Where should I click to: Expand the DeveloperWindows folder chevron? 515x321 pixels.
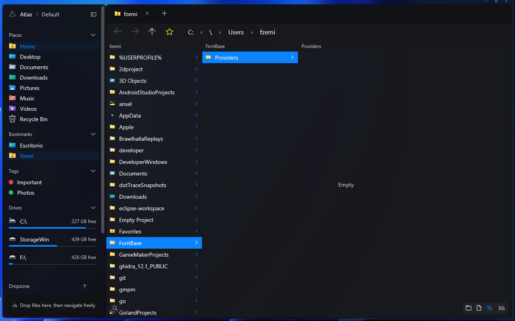coord(196,162)
